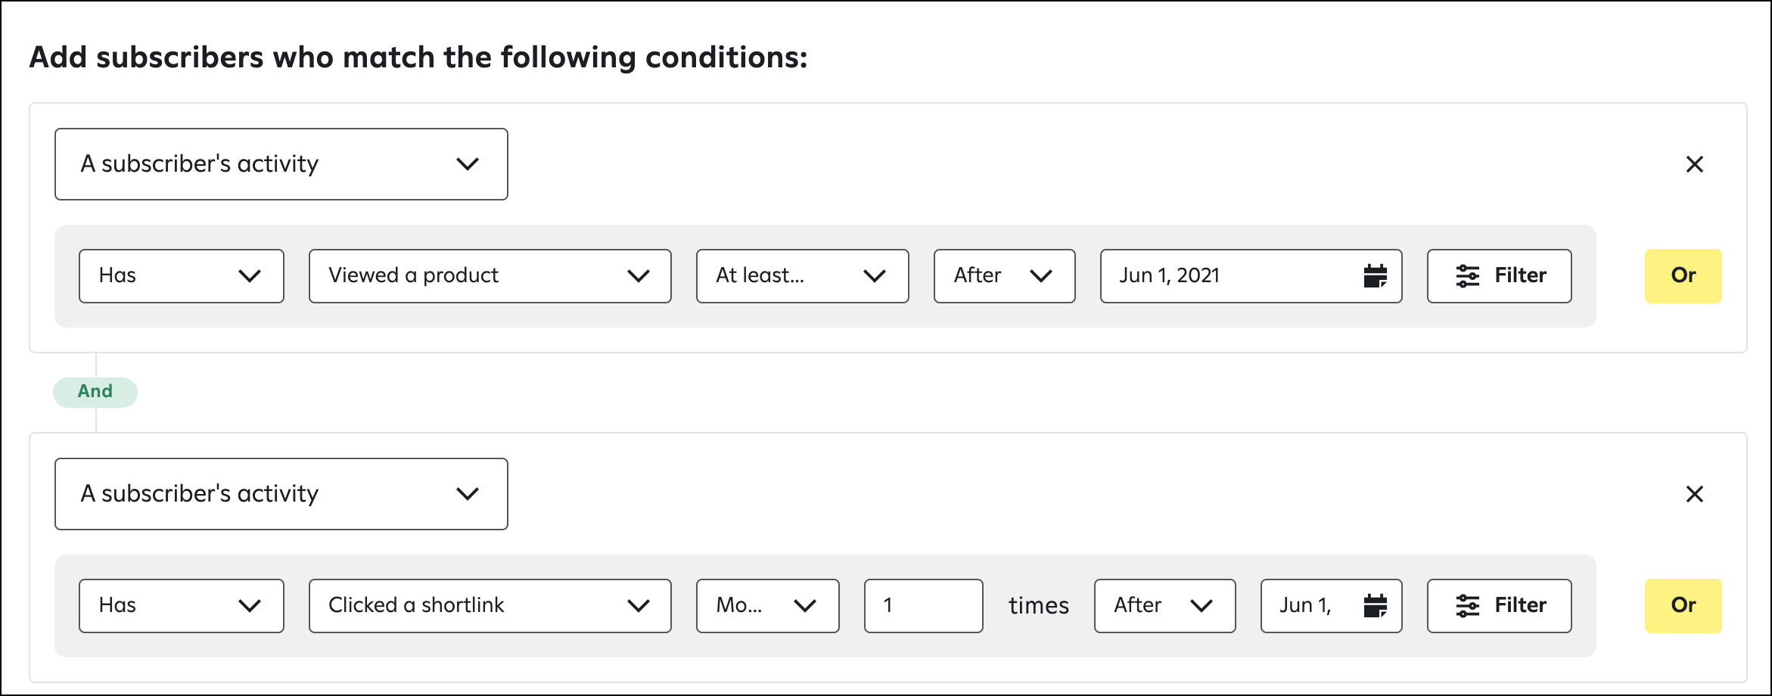Open the 'After' dropdown in first row

[x=1005, y=276]
